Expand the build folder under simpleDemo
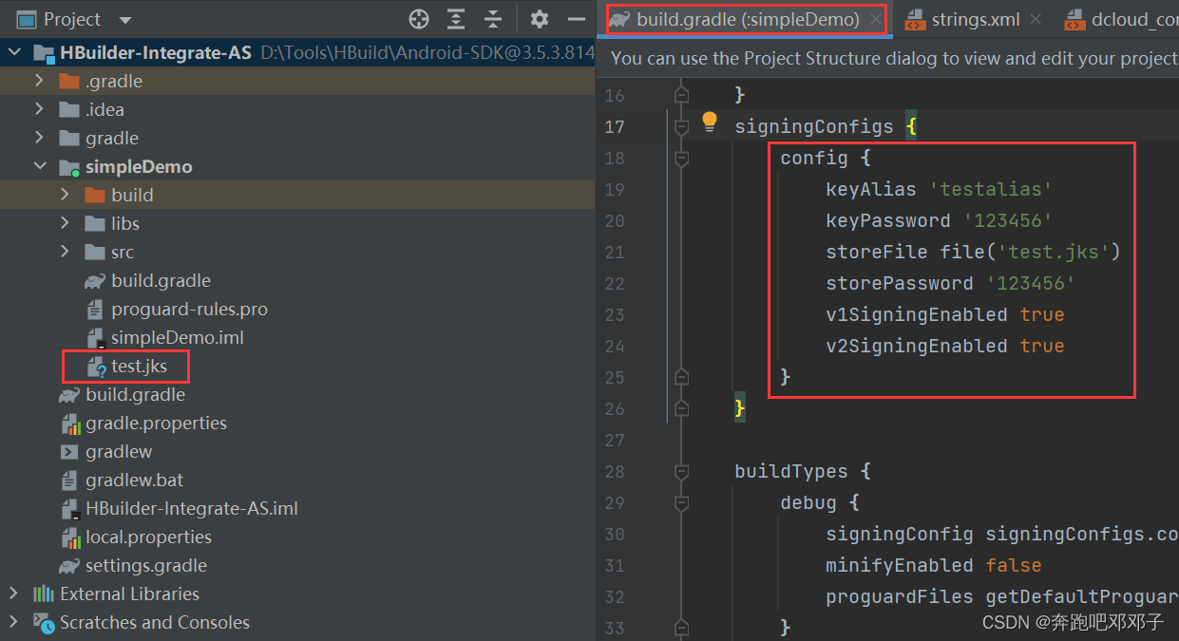This screenshot has width=1179, height=641. pyautogui.click(x=65, y=195)
